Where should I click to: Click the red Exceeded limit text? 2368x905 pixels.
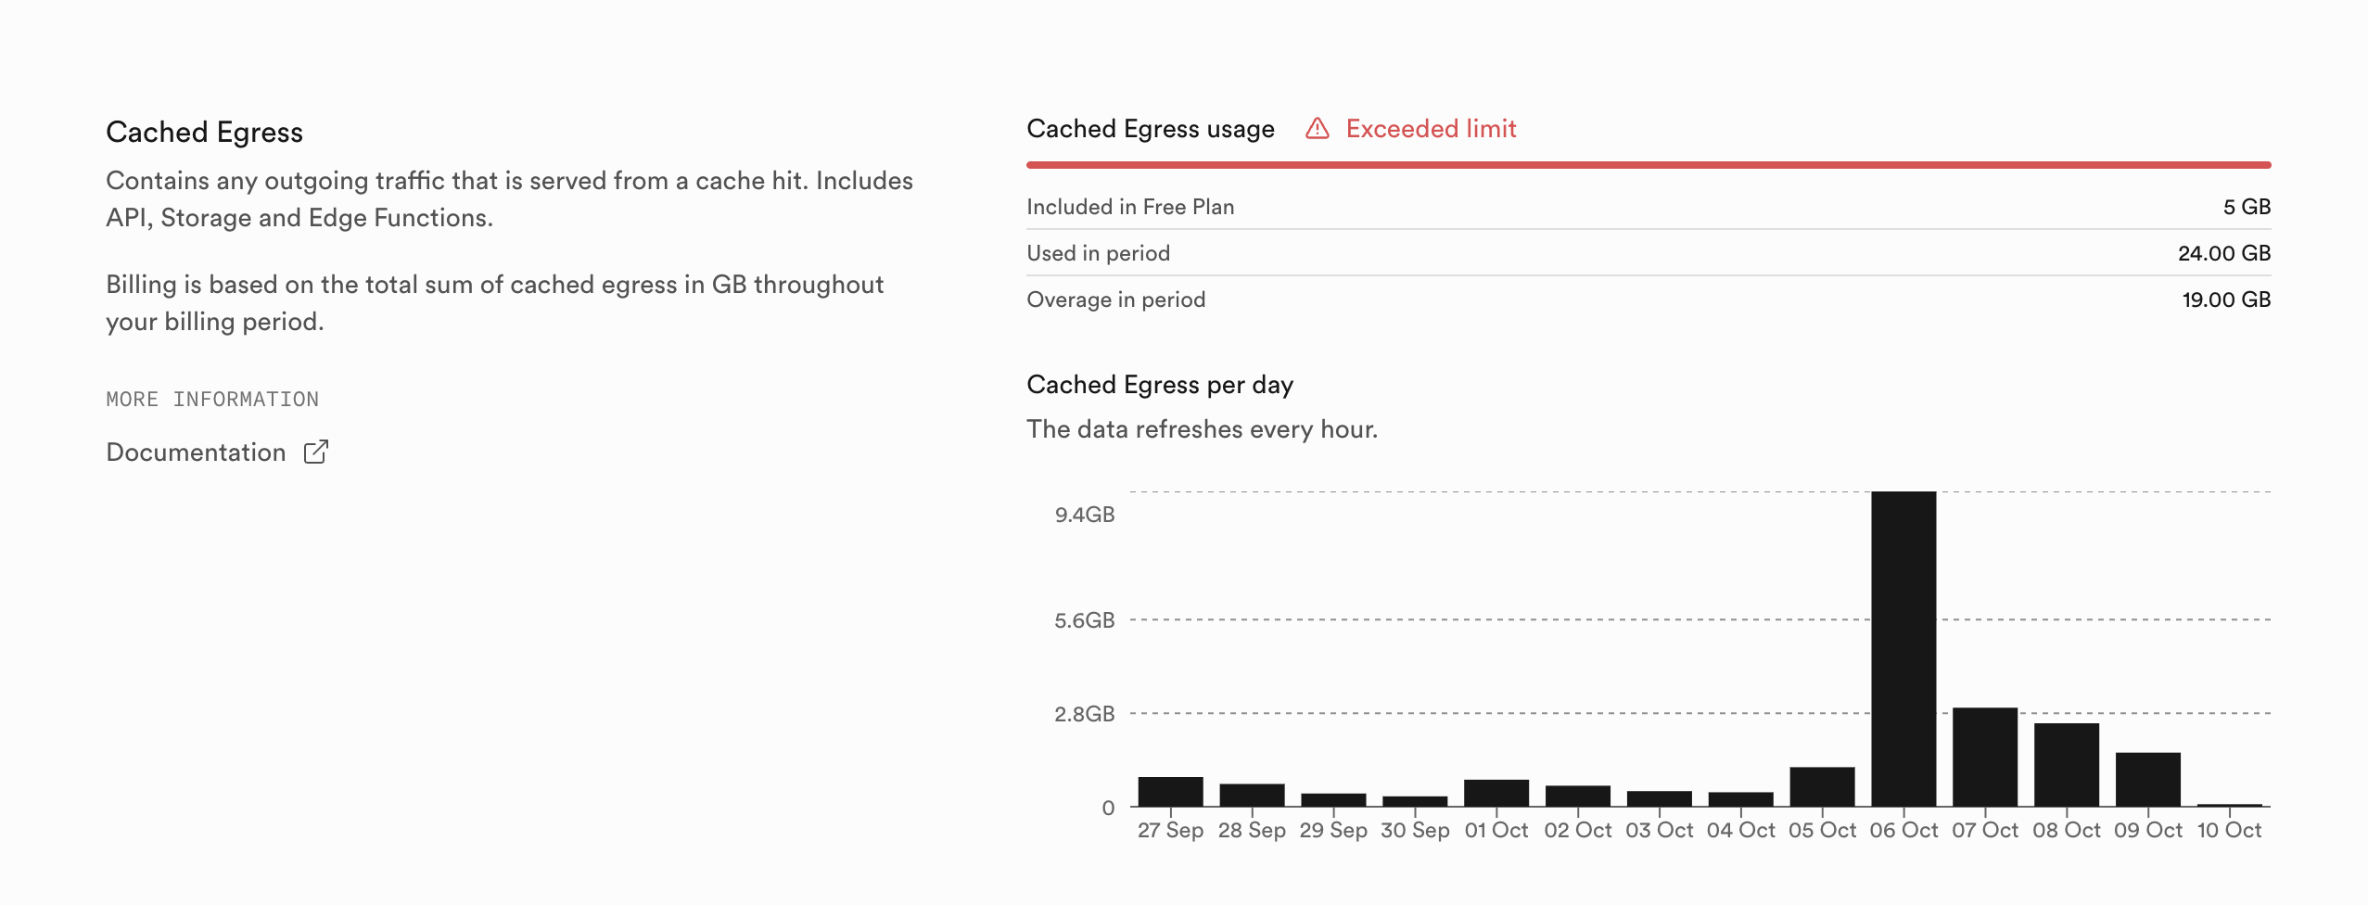pyautogui.click(x=1431, y=129)
